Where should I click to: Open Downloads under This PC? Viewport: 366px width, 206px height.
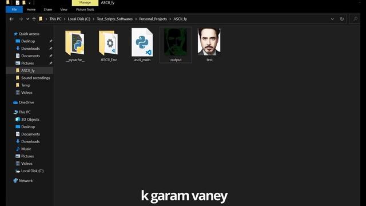[x=30, y=141]
